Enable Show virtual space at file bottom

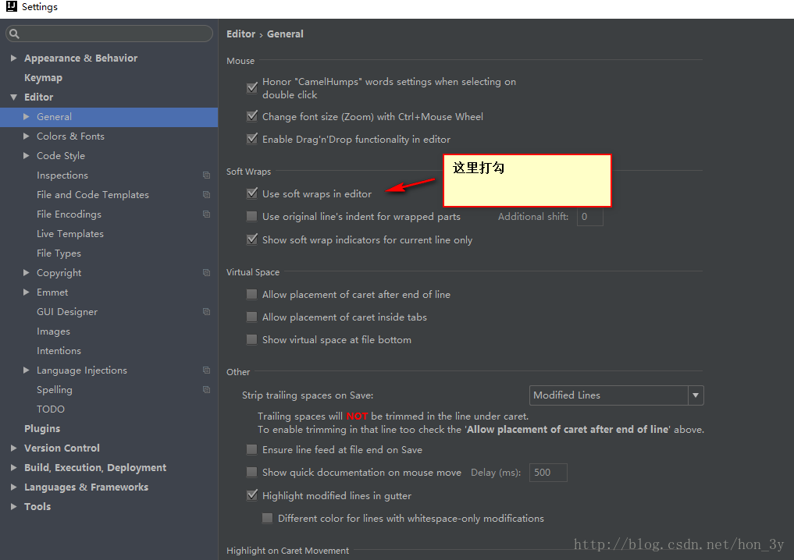click(x=251, y=340)
